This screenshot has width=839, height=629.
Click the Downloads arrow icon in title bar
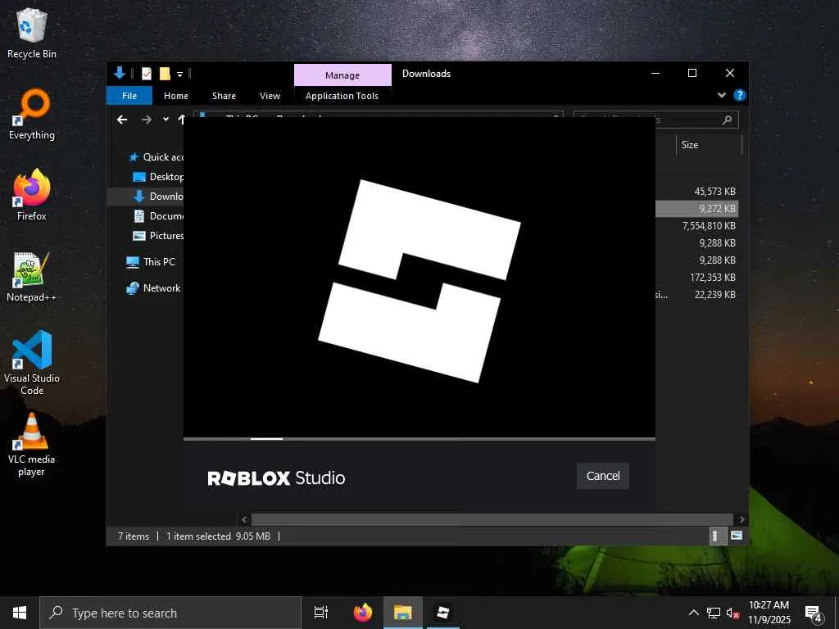pyautogui.click(x=120, y=73)
